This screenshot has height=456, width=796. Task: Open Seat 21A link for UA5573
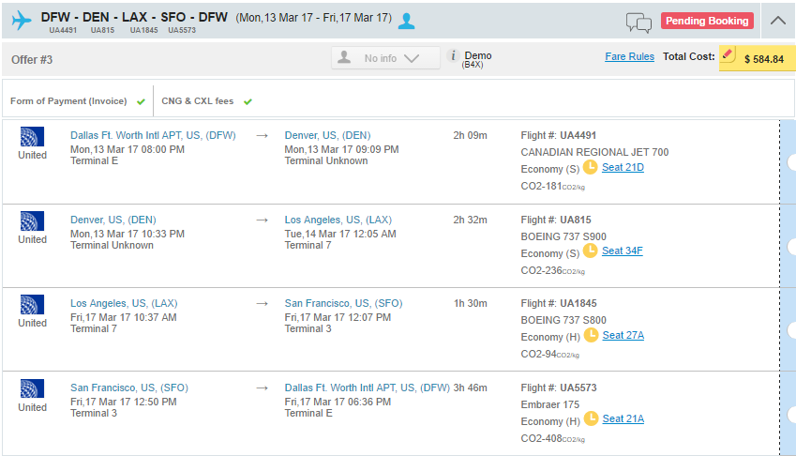tap(623, 418)
